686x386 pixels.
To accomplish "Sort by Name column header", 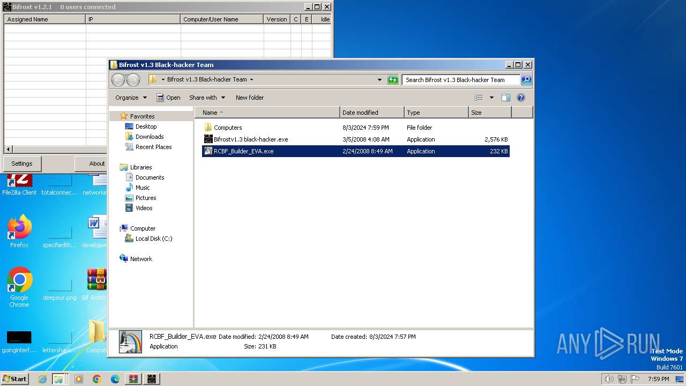I will [x=267, y=113].
